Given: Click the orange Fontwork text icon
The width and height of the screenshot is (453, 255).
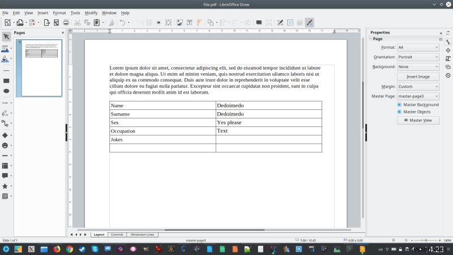Looking at the screenshot, I should coord(199,23).
